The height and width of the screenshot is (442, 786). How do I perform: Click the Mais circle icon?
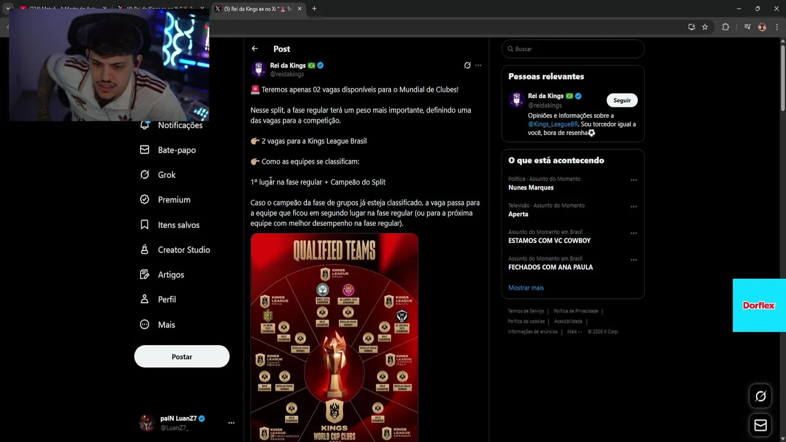[144, 325]
